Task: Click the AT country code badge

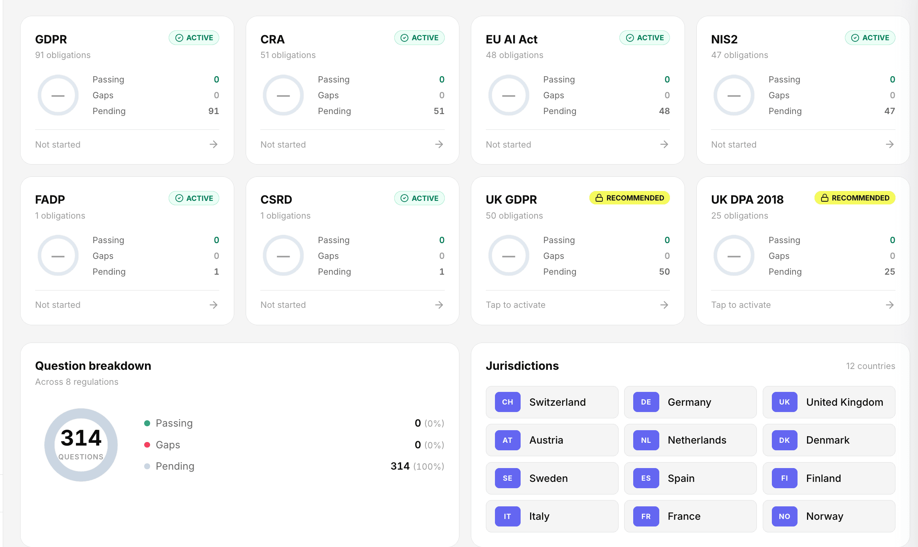Action: (508, 440)
